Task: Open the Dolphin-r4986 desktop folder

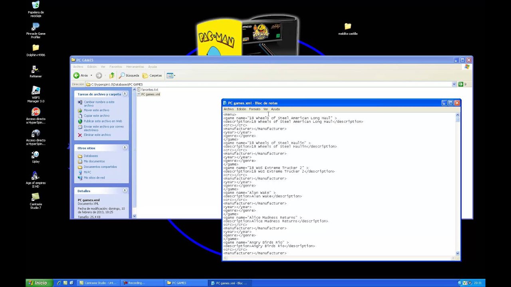Action: pyautogui.click(x=36, y=51)
